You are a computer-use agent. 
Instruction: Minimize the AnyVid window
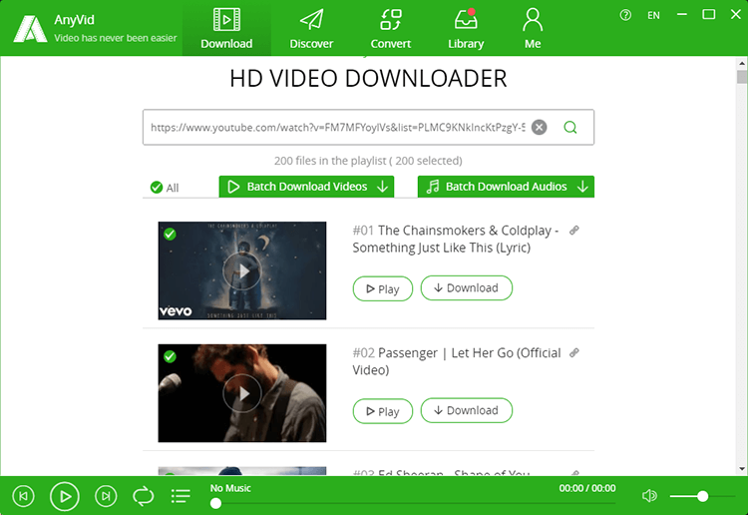(682, 15)
